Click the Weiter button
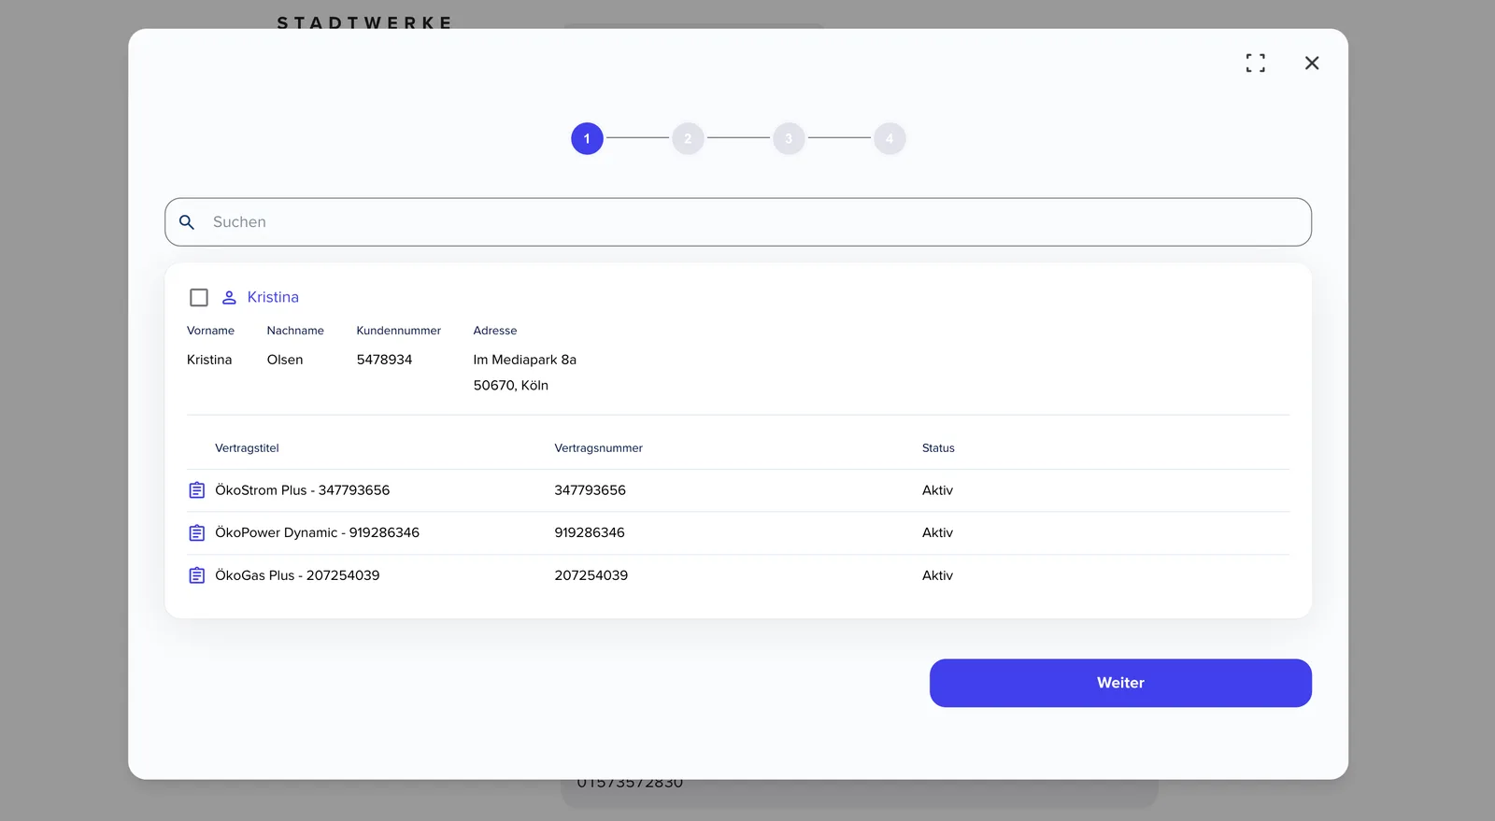 tap(1120, 683)
